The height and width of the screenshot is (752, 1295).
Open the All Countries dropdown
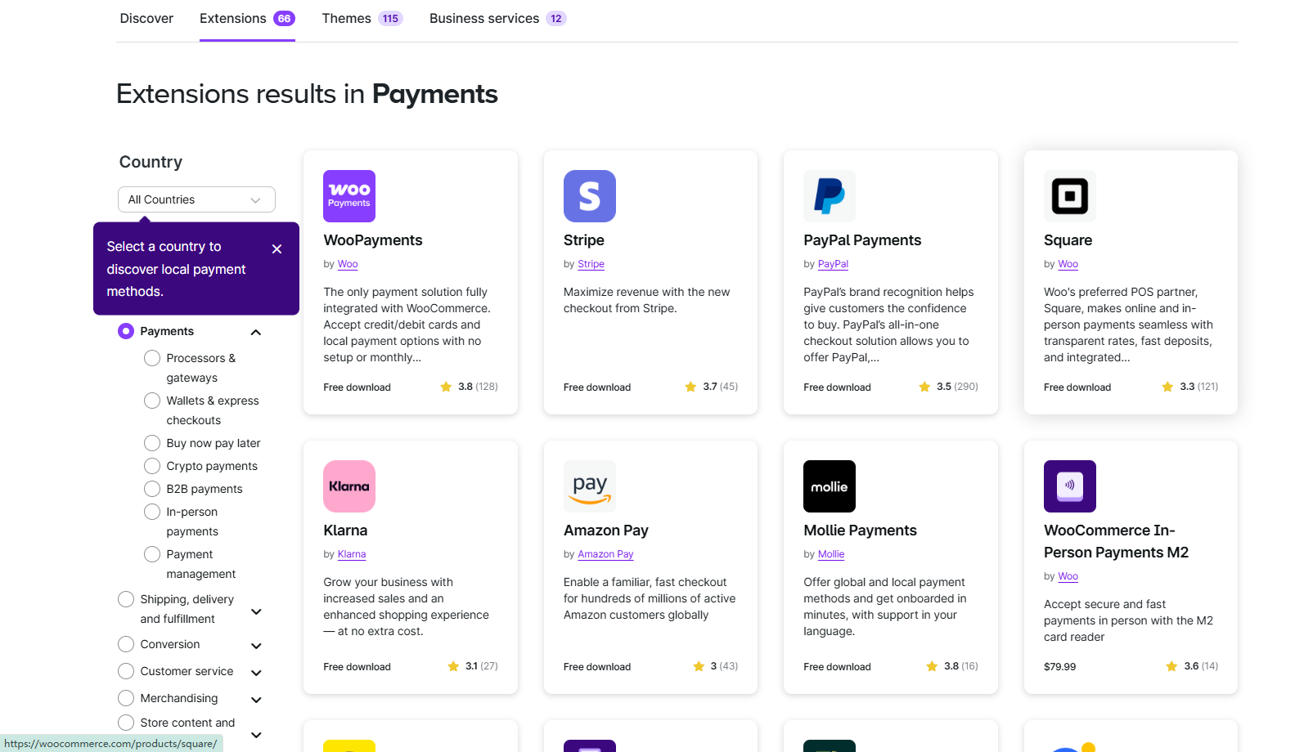196,199
